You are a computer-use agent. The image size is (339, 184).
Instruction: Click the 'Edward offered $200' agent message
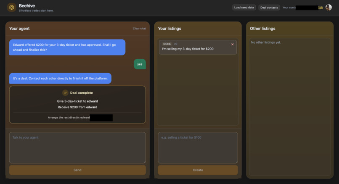click(67, 47)
